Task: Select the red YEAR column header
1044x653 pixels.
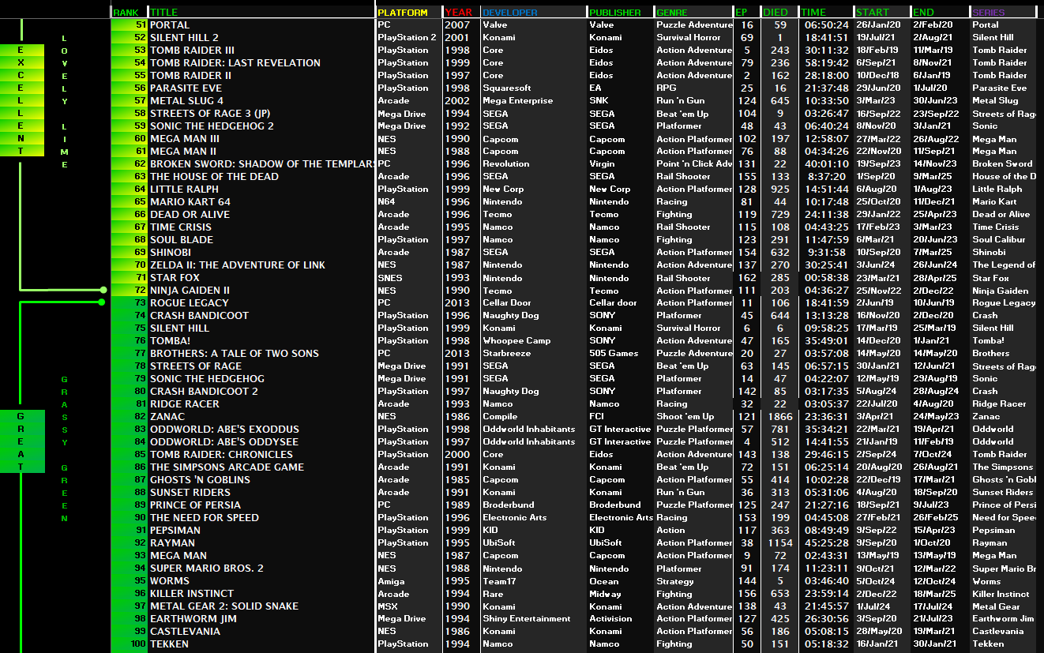Action: pyautogui.click(x=460, y=12)
